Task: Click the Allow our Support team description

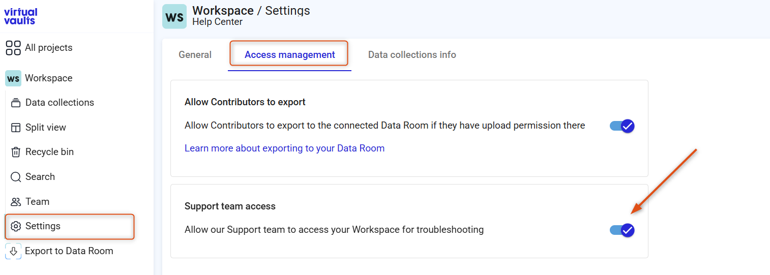Action: tap(334, 230)
